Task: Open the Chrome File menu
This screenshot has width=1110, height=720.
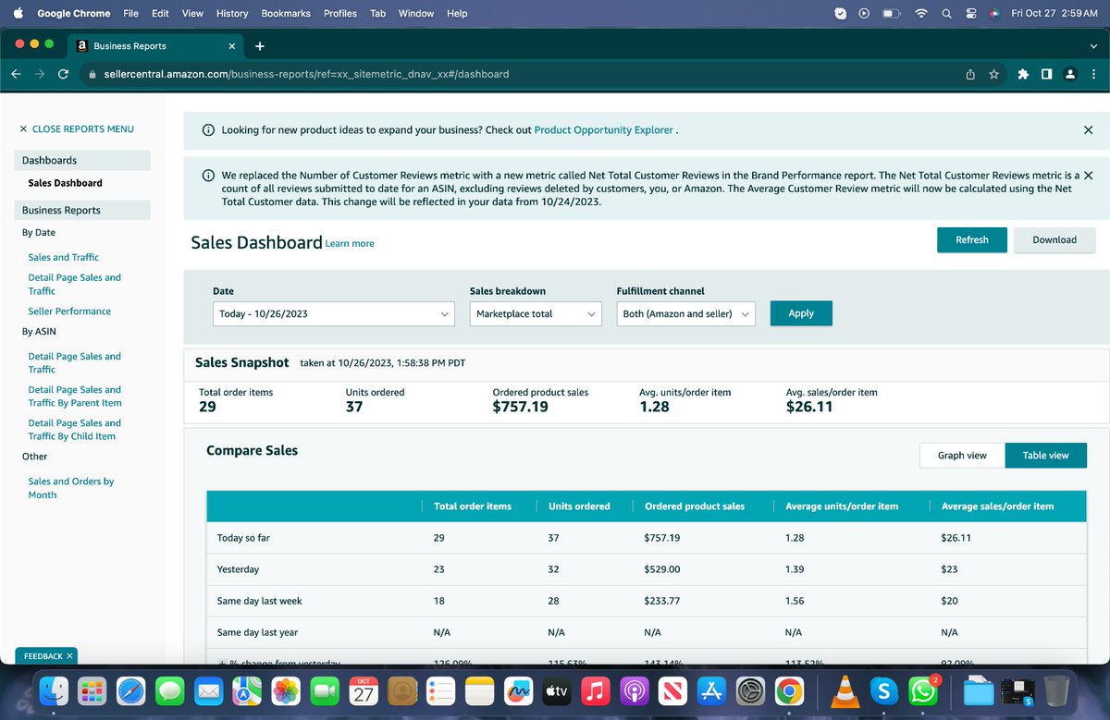Action: pos(130,14)
